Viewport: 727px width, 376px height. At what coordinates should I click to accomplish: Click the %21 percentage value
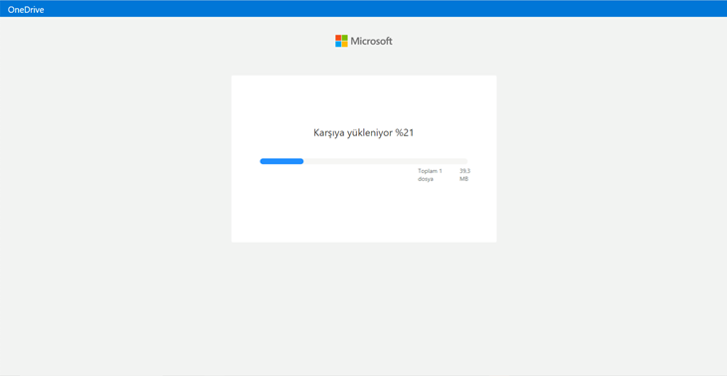pyautogui.click(x=405, y=133)
